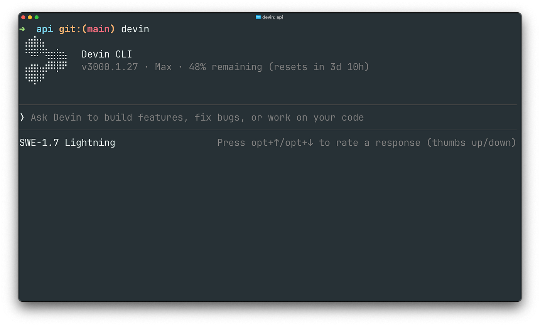Click the opt+↑/opt+↓ rate response hint

tap(366, 143)
